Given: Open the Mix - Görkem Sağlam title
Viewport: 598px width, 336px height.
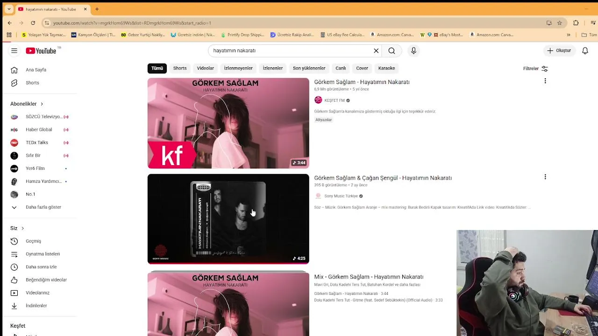Looking at the screenshot, I should tap(369, 277).
